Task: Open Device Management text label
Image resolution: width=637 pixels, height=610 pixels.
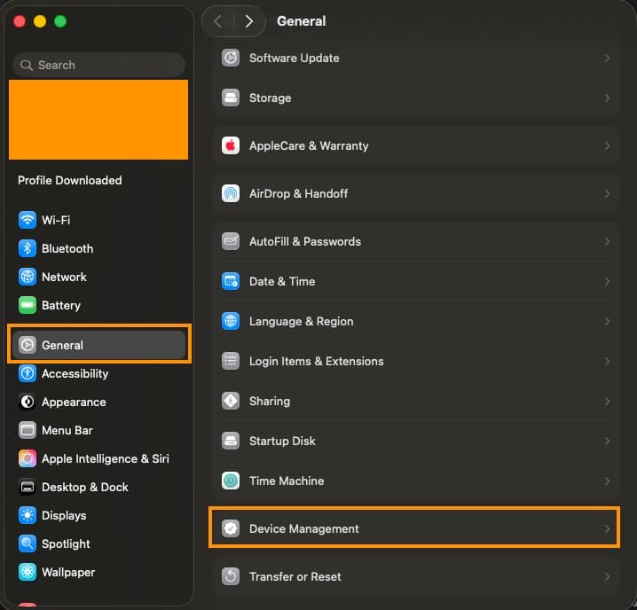Action: point(304,528)
